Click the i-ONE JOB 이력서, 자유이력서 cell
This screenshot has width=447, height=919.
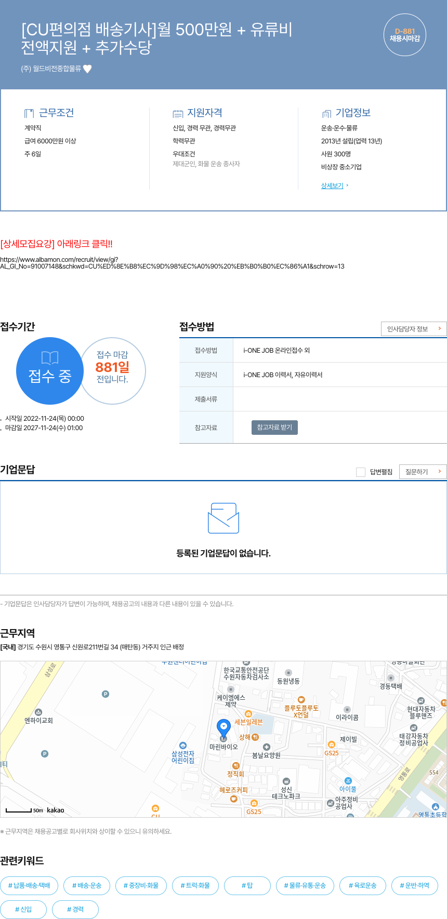(x=283, y=375)
